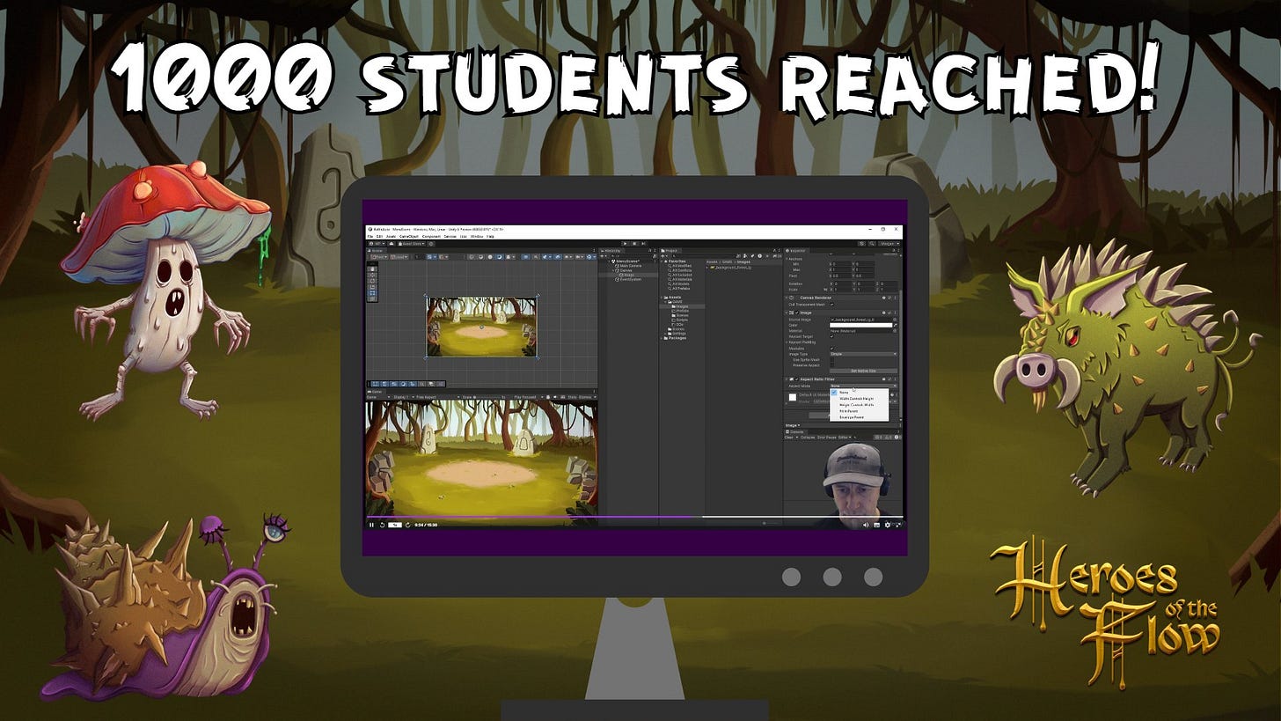Toggle Scene view lighting icon
Viewport: 1281px width, 721px height.
pyautogui.click(x=536, y=257)
